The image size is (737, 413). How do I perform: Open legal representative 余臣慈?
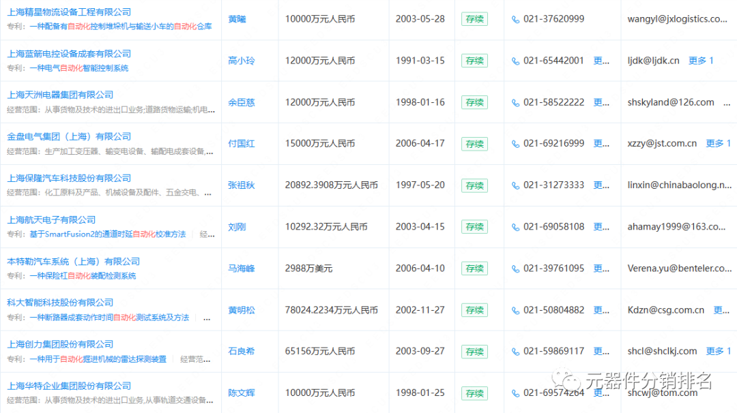tap(242, 102)
